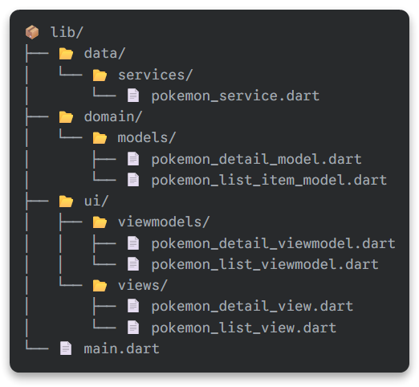Screen dimensions: 419x387
Task: Click the file icon beside pokemon_list_viewmodel.dart
Action: tap(133, 264)
